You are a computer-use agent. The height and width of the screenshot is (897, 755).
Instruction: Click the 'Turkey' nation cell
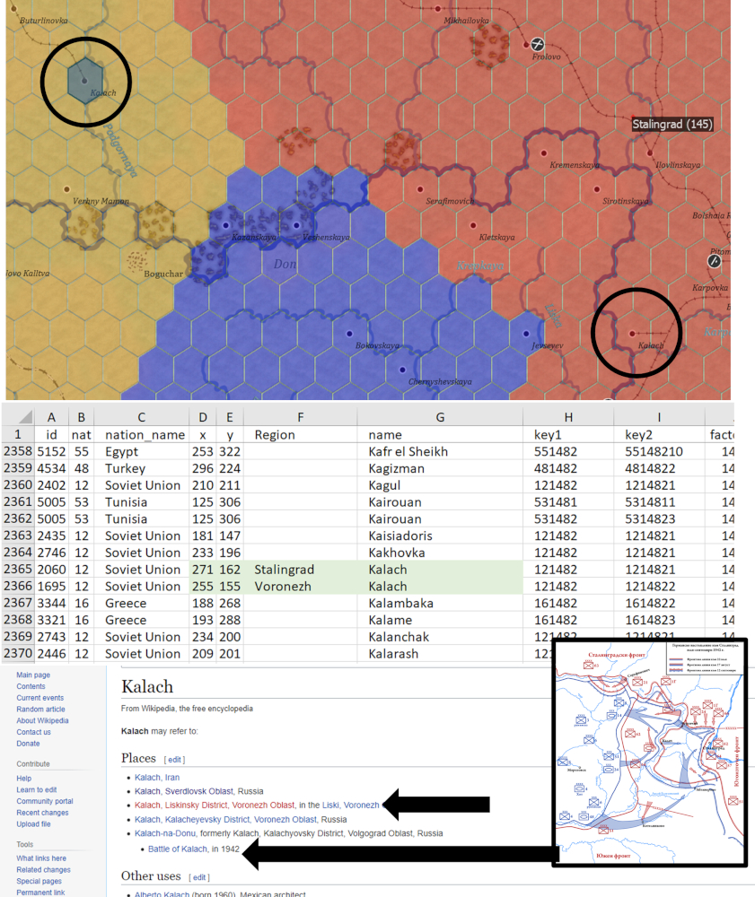[x=141, y=468]
